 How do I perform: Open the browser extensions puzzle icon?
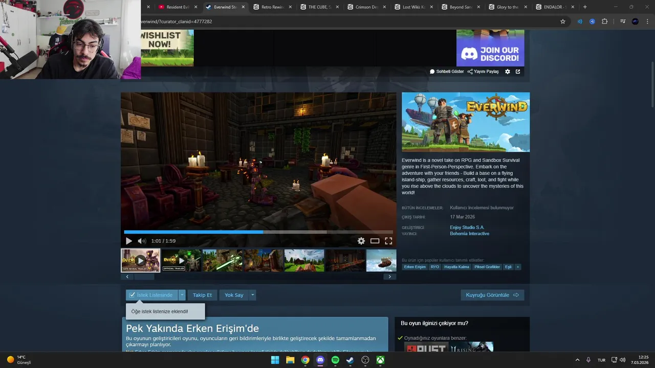click(x=604, y=21)
